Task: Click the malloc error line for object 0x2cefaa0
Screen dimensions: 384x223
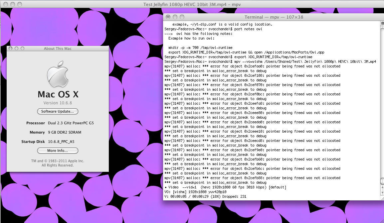Action: [x=252, y=66]
